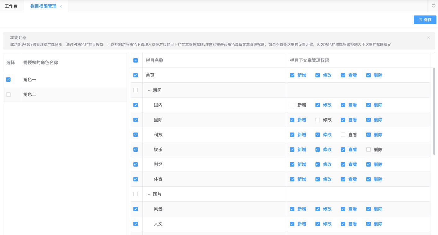Enable 删除 permission for 娱乐
Image resolution: width=438 pixels, height=235 pixels.
pyautogui.click(x=369, y=150)
